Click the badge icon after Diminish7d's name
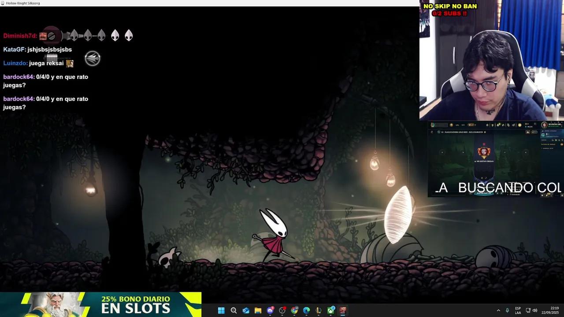564x317 pixels. 43,36
